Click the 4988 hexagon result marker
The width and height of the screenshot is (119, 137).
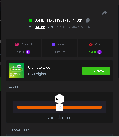click(59, 99)
